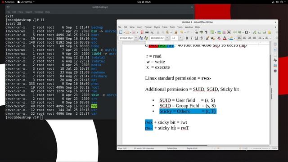Image resolution: width=288 pixels, height=162 pixels.
Task: Click the Undo icon
Action: (x=182, y=32)
